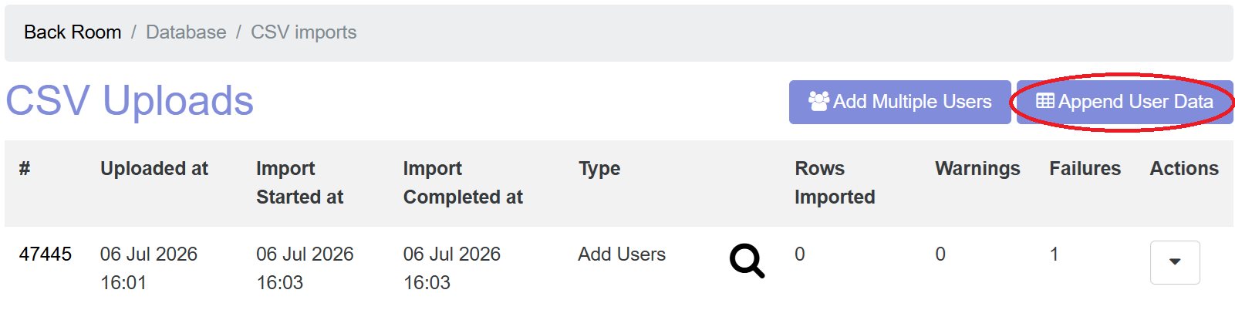
Task: Click the magnifying glass icon for upload 47445
Action: pos(747,261)
